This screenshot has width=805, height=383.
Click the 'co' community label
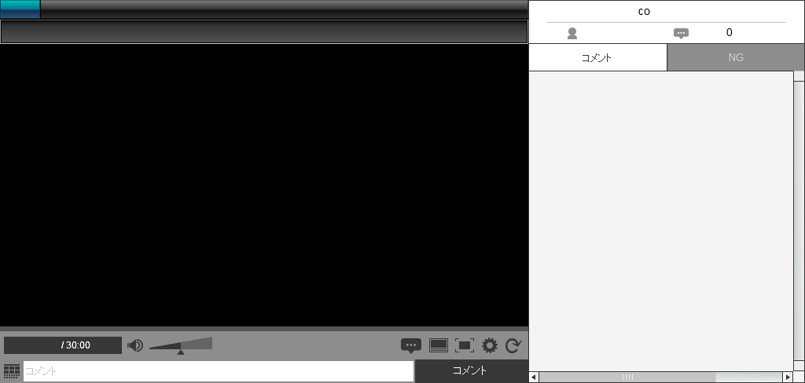(644, 11)
